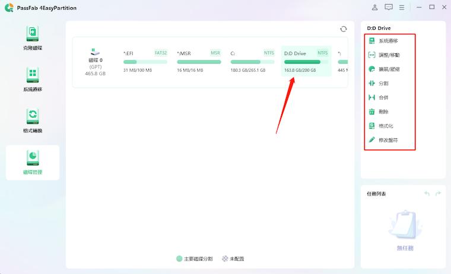Click the C: partition usage bar

tap(252, 62)
